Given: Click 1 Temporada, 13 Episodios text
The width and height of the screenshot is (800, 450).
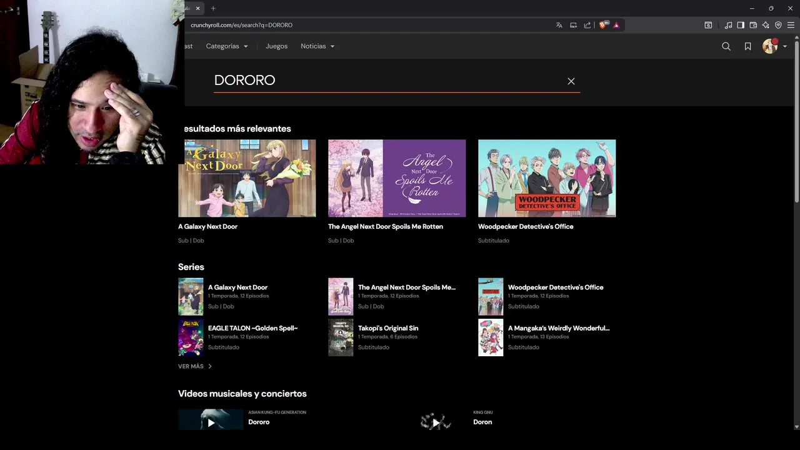Looking at the screenshot, I should (x=538, y=337).
